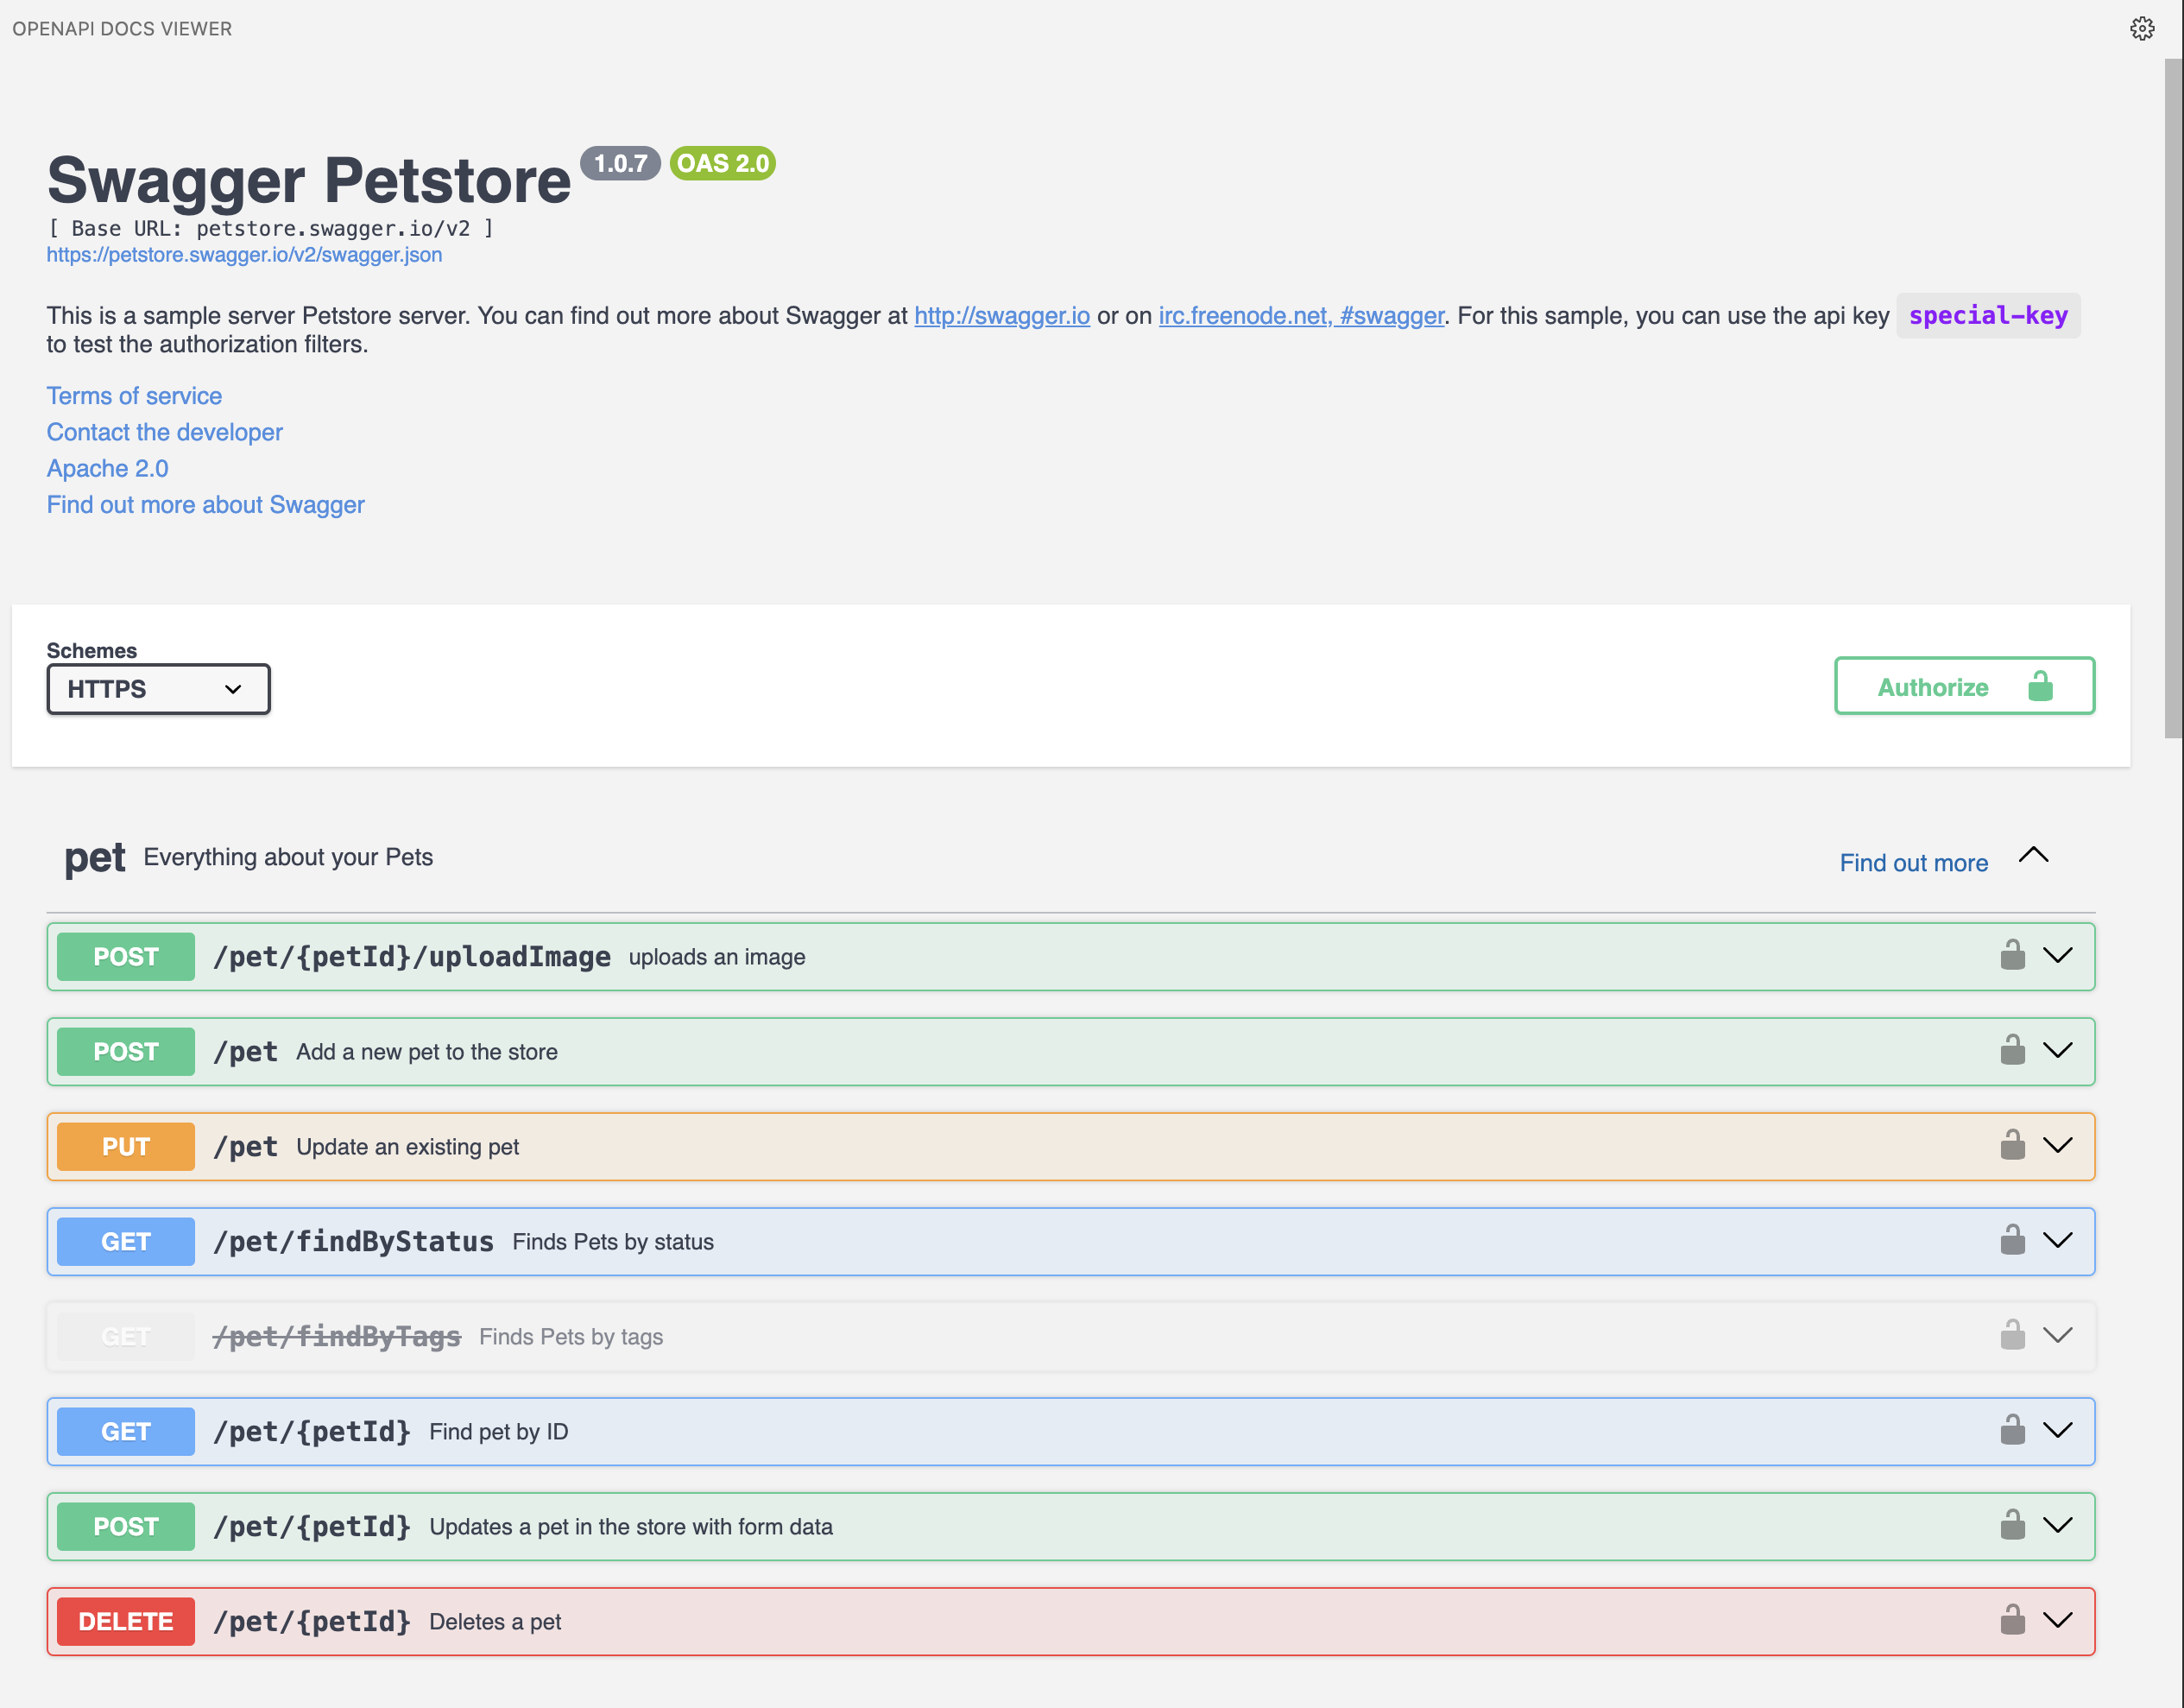Open the swagger.json URL link

pos(244,255)
